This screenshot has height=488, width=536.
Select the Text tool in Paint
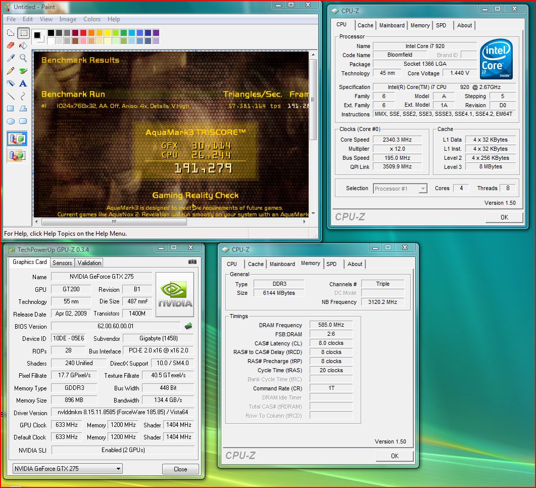pos(23,83)
